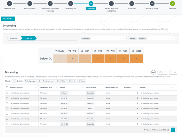Switch to the All patients tab
182x137 pixels.
[x=8, y=19]
